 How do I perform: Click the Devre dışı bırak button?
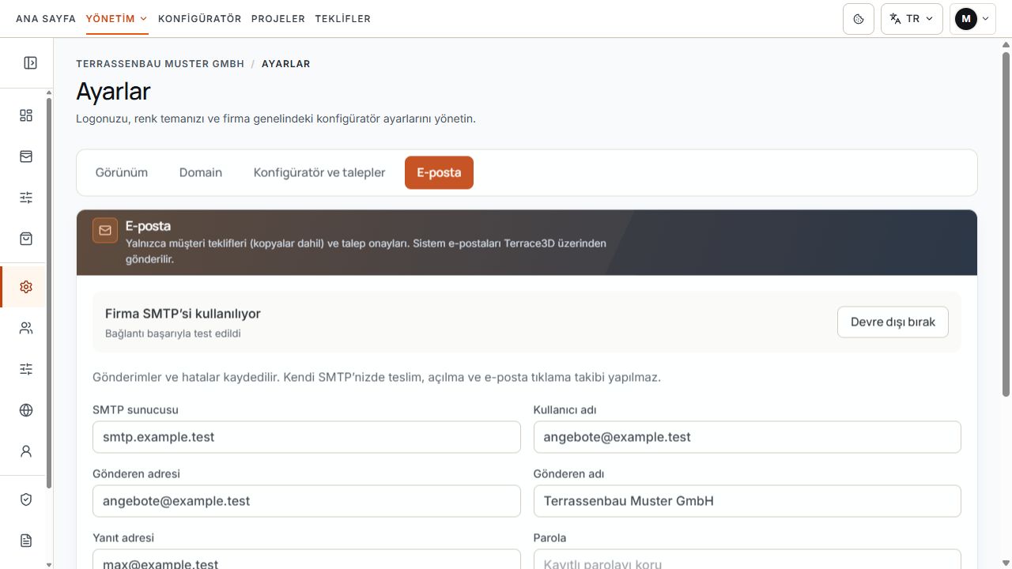(x=893, y=322)
